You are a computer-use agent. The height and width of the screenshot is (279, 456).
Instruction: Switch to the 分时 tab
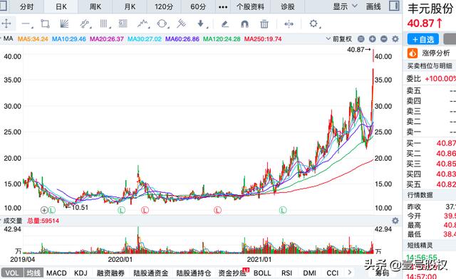(27, 6)
